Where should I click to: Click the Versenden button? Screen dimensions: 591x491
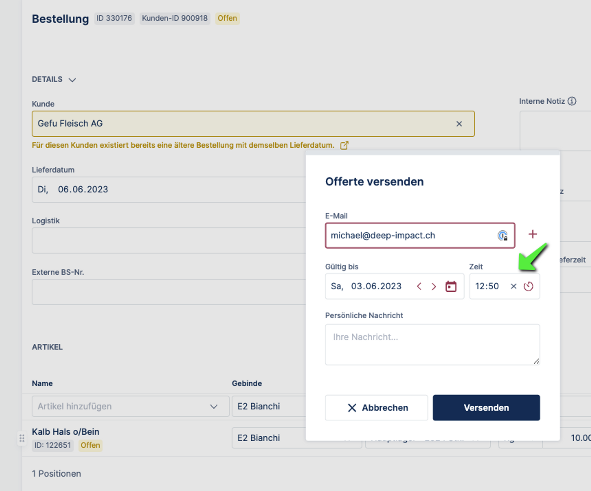coord(486,408)
